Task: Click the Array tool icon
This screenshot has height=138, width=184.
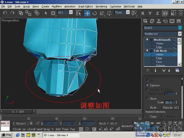Action: (x=181, y=13)
